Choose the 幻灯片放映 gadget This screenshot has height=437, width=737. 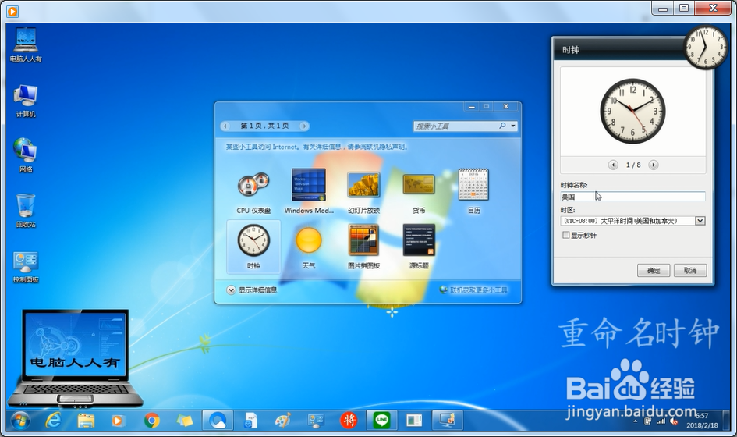click(363, 192)
